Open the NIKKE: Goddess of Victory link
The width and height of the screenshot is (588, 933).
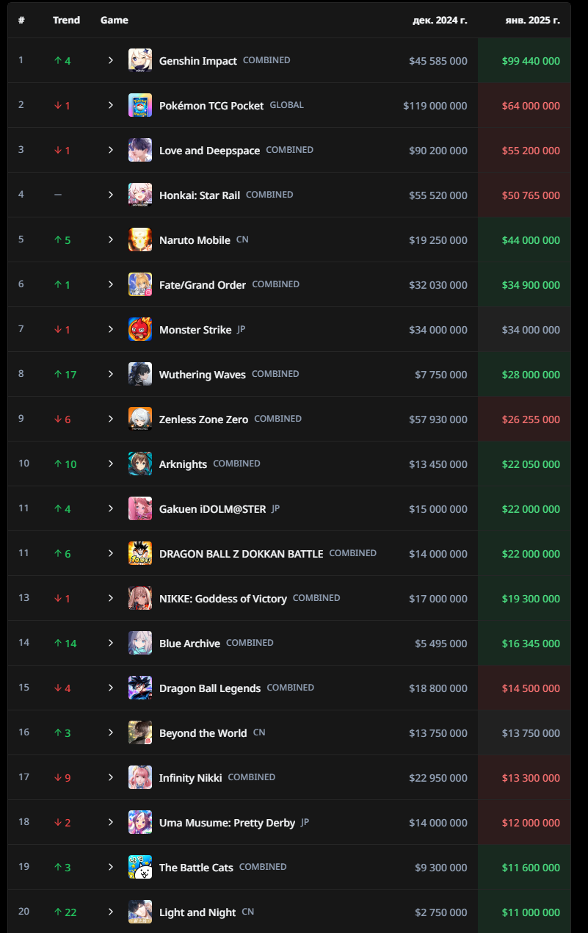(x=223, y=598)
